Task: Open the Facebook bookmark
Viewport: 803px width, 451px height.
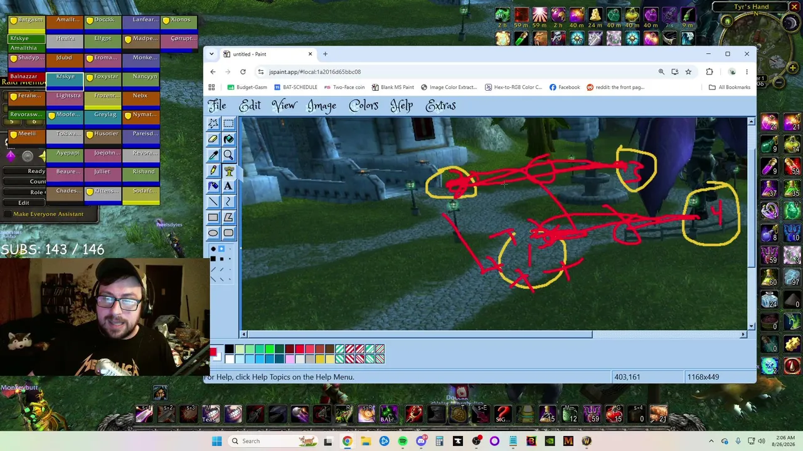Action: 565,87
